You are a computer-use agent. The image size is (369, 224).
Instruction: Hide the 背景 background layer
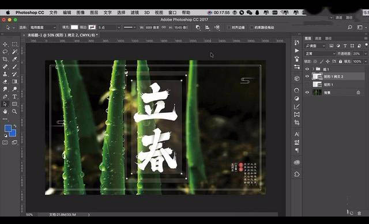(307, 92)
